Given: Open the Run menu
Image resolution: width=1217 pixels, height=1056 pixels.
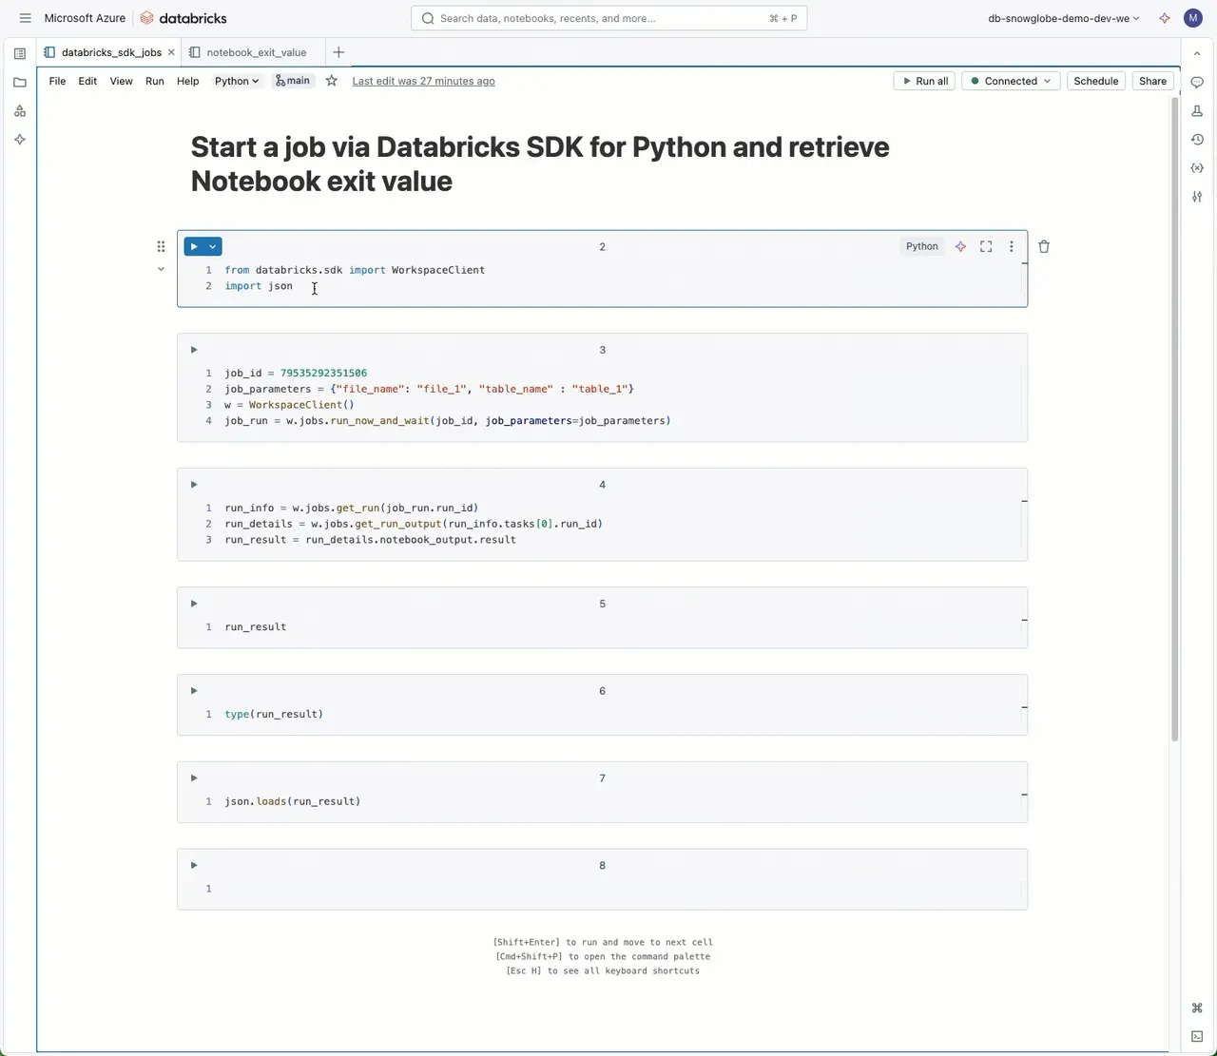Looking at the screenshot, I should tap(155, 81).
